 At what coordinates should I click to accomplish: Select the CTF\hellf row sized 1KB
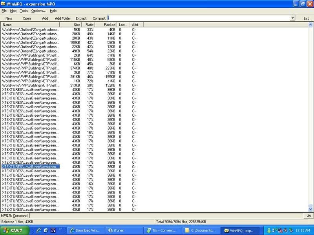[x=31, y=81]
